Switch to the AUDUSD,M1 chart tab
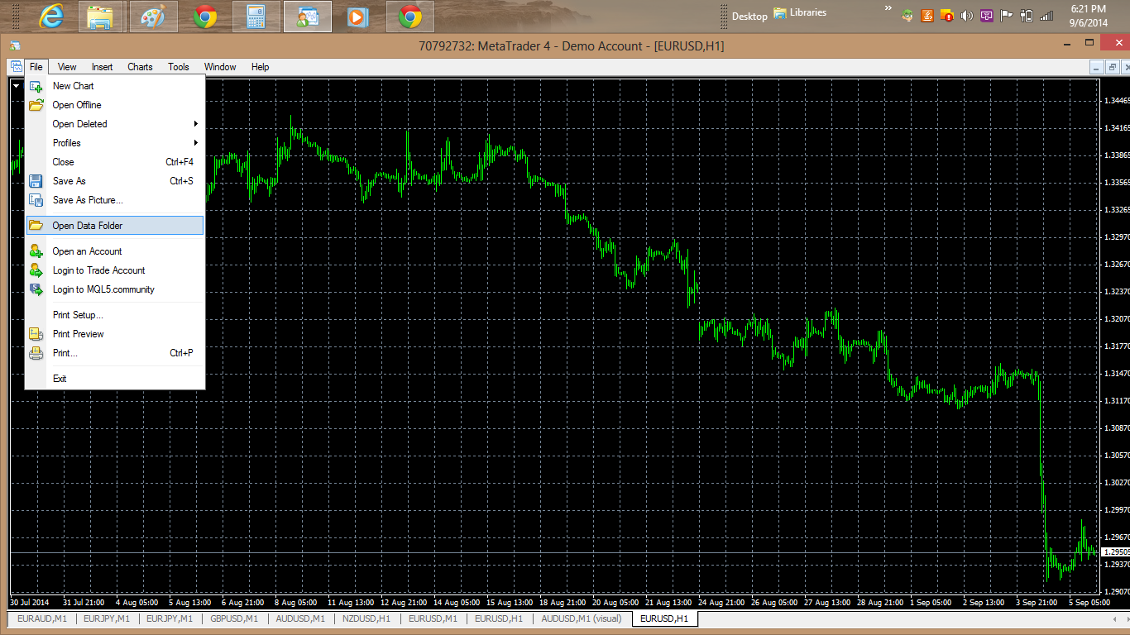 tap(300, 618)
